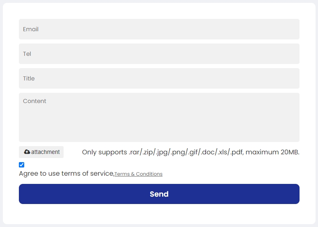
Task: Click the white 'Send' text on blue button
Action: tap(159, 194)
